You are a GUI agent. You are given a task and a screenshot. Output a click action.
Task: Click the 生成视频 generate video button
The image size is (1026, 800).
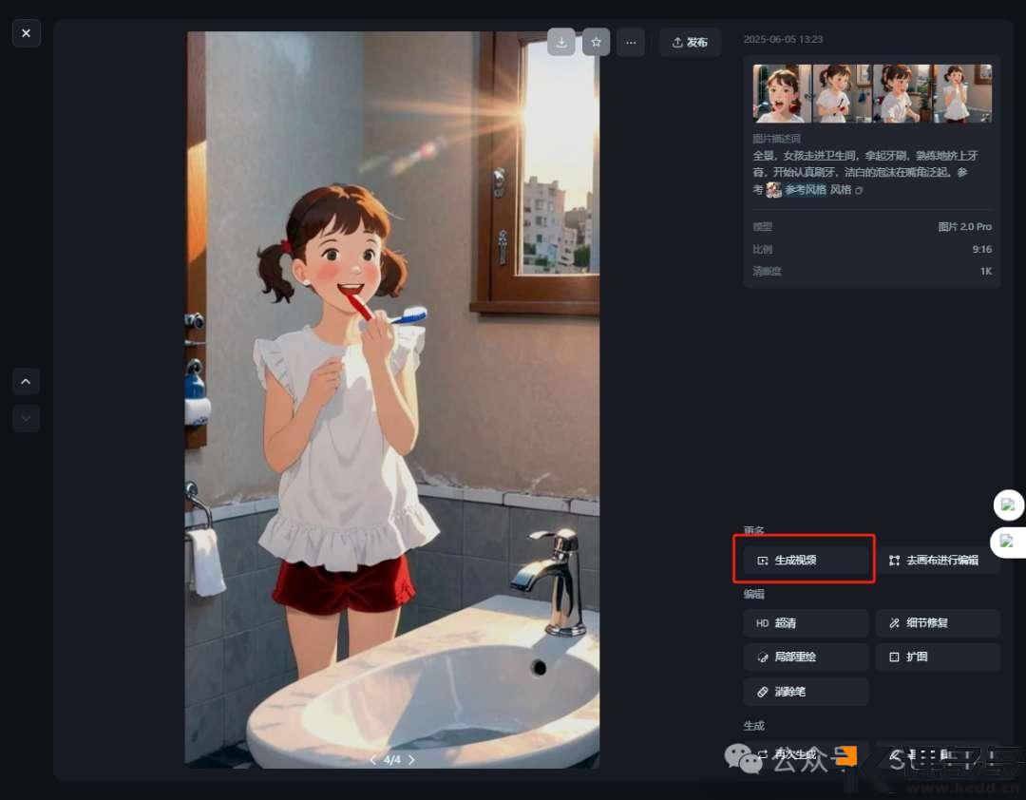805,561
